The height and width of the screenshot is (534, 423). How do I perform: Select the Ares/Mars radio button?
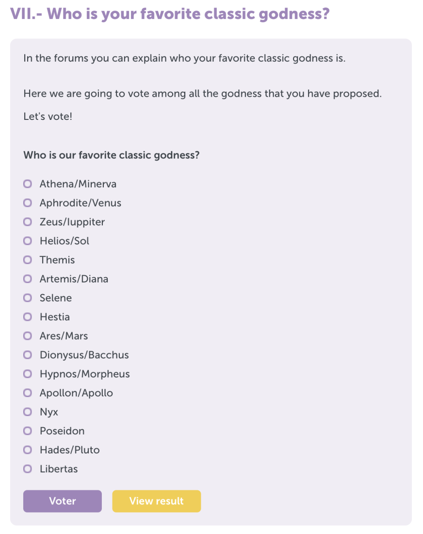28,336
